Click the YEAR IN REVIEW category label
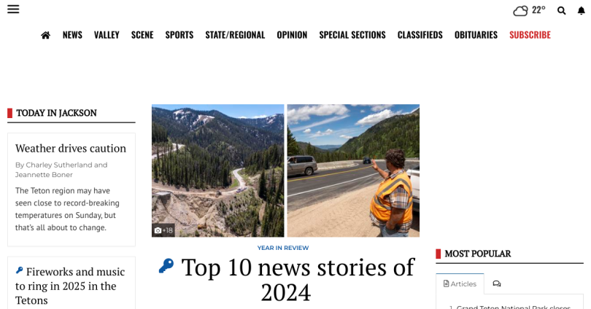This screenshot has height=309, width=591. pyautogui.click(x=283, y=248)
